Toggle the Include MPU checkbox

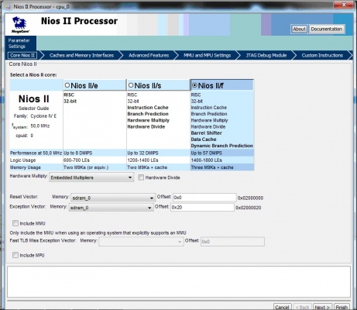15,255
